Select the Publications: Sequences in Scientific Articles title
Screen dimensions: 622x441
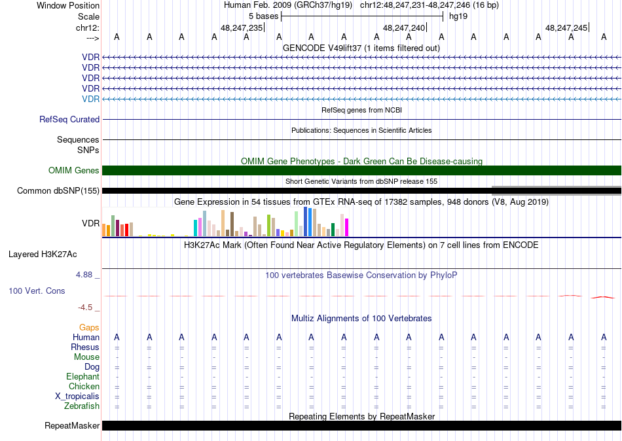pos(361,130)
